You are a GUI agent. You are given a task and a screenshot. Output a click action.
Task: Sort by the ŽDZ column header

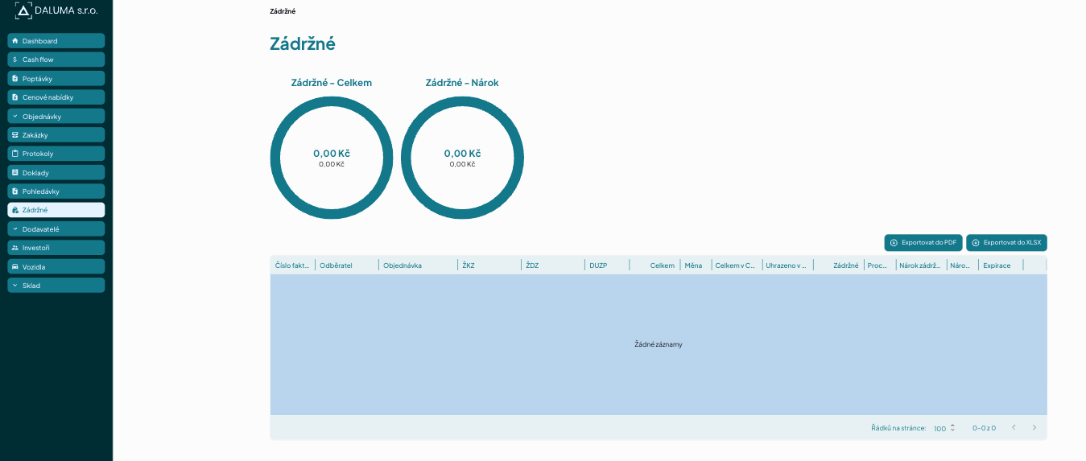click(x=553, y=265)
